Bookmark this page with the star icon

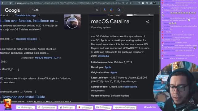(x=131, y=3)
